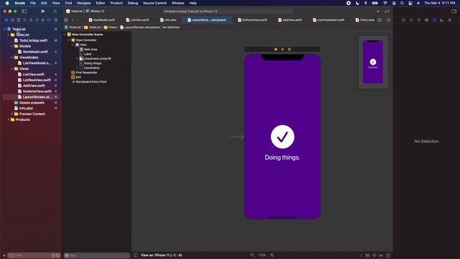Go back in editor history

(x=73, y=20)
